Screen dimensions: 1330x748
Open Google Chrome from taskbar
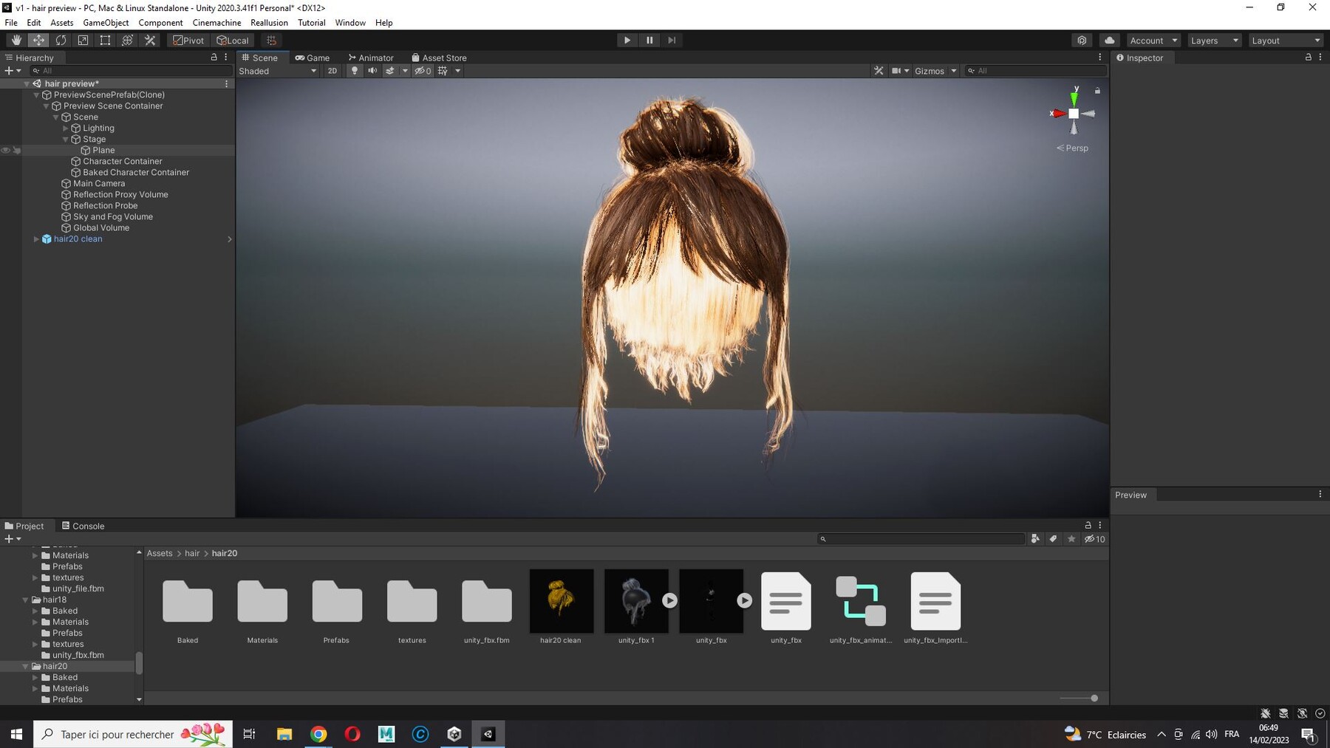(318, 734)
